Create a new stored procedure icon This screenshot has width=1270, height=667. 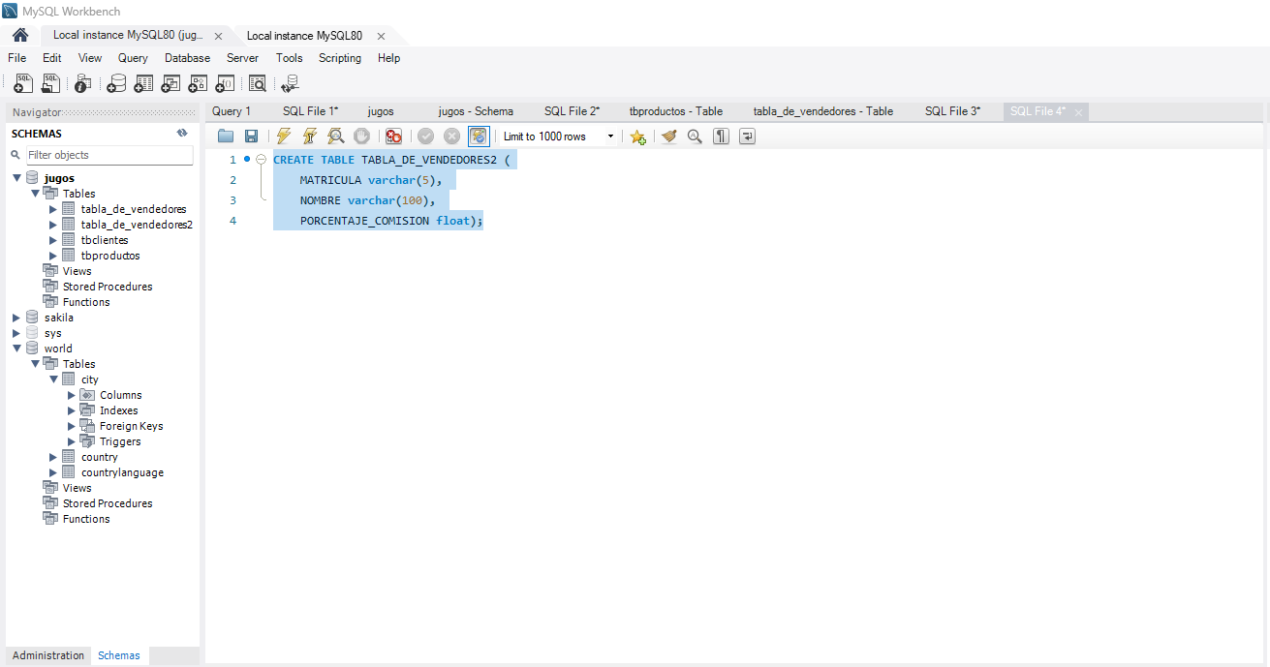click(x=198, y=83)
